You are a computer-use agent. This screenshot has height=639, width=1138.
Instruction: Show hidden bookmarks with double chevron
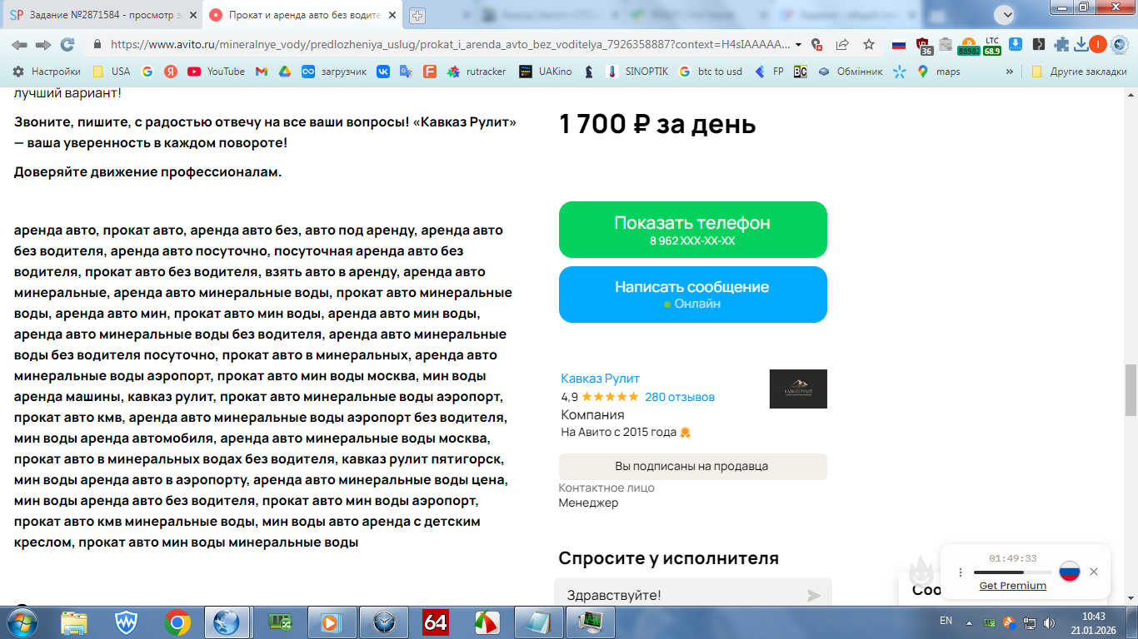pyautogui.click(x=1010, y=72)
